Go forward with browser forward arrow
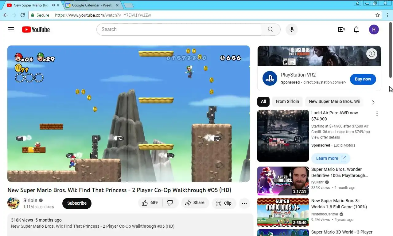The height and width of the screenshot is (236, 393). [14, 15]
